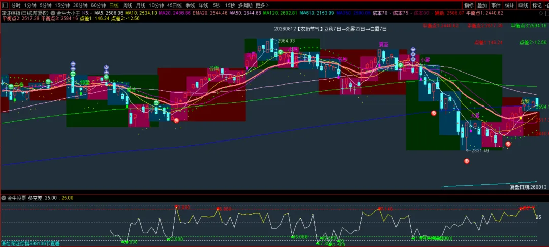549x247 pixels.
Task: Click the 点差1: 146.24 value in legend
Action: click(x=95, y=19)
